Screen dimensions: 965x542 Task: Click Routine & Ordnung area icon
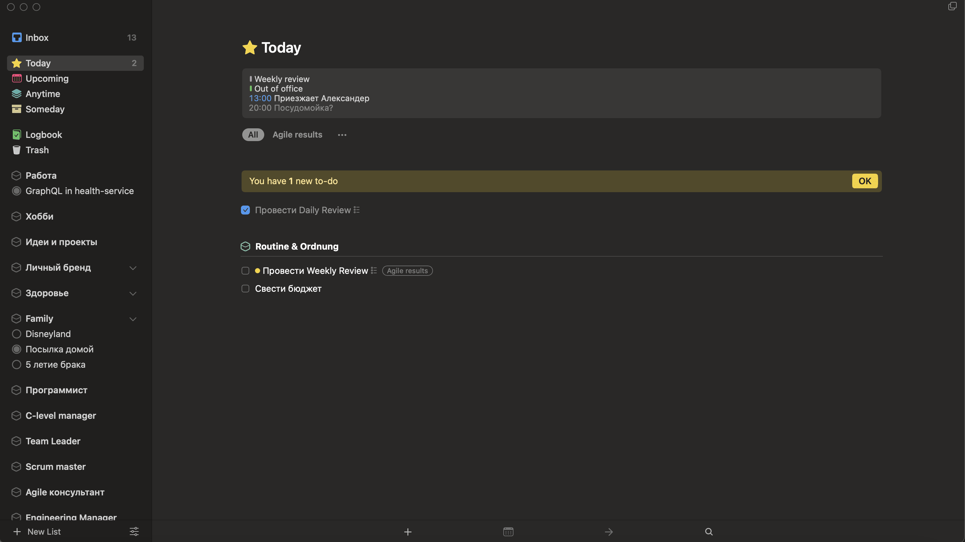245,246
